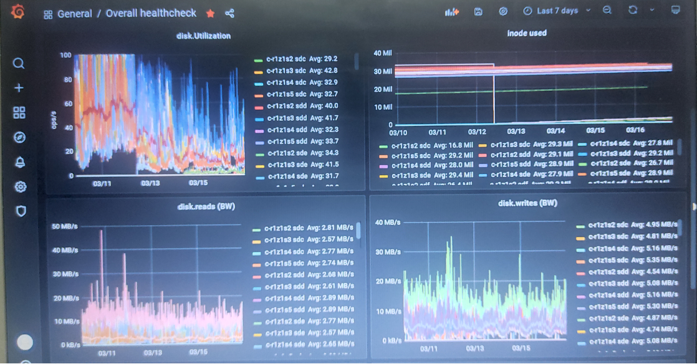Click the Add panel toolbar icon
Screen dimensions: 697x364
tap(451, 12)
